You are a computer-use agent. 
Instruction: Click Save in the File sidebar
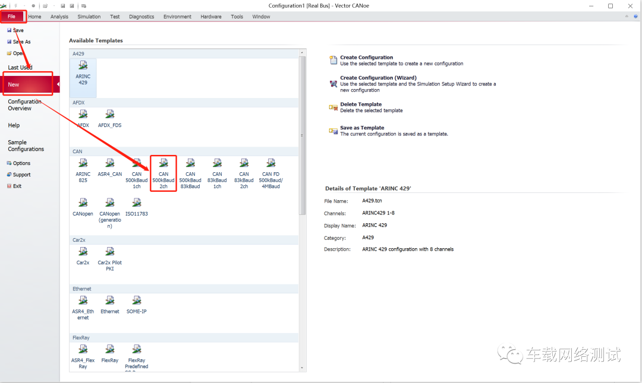click(15, 30)
